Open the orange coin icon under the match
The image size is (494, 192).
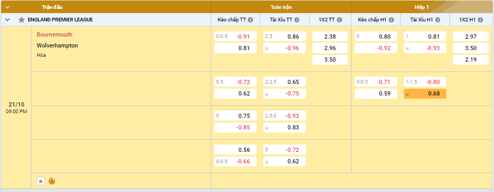[x=52, y=181]
